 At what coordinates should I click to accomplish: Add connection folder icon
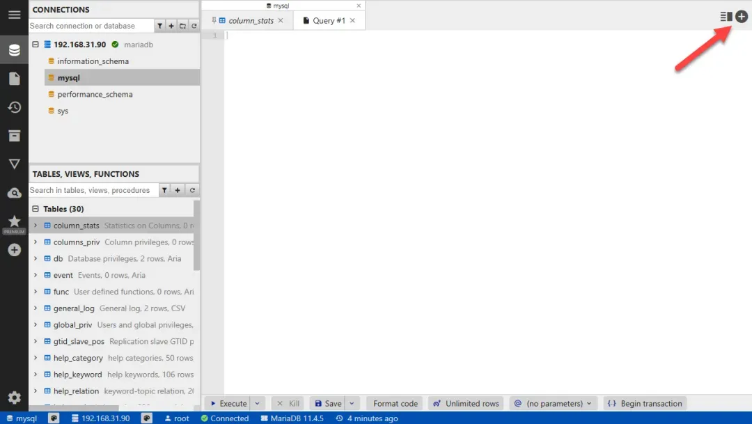(x=182, y=26)
